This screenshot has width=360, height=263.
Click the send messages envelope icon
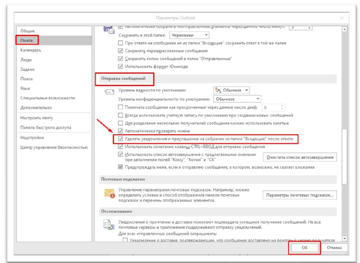pos(109,91)
